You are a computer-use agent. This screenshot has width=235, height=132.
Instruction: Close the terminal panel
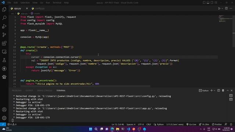pyautogui.click(x=232, y=91)
